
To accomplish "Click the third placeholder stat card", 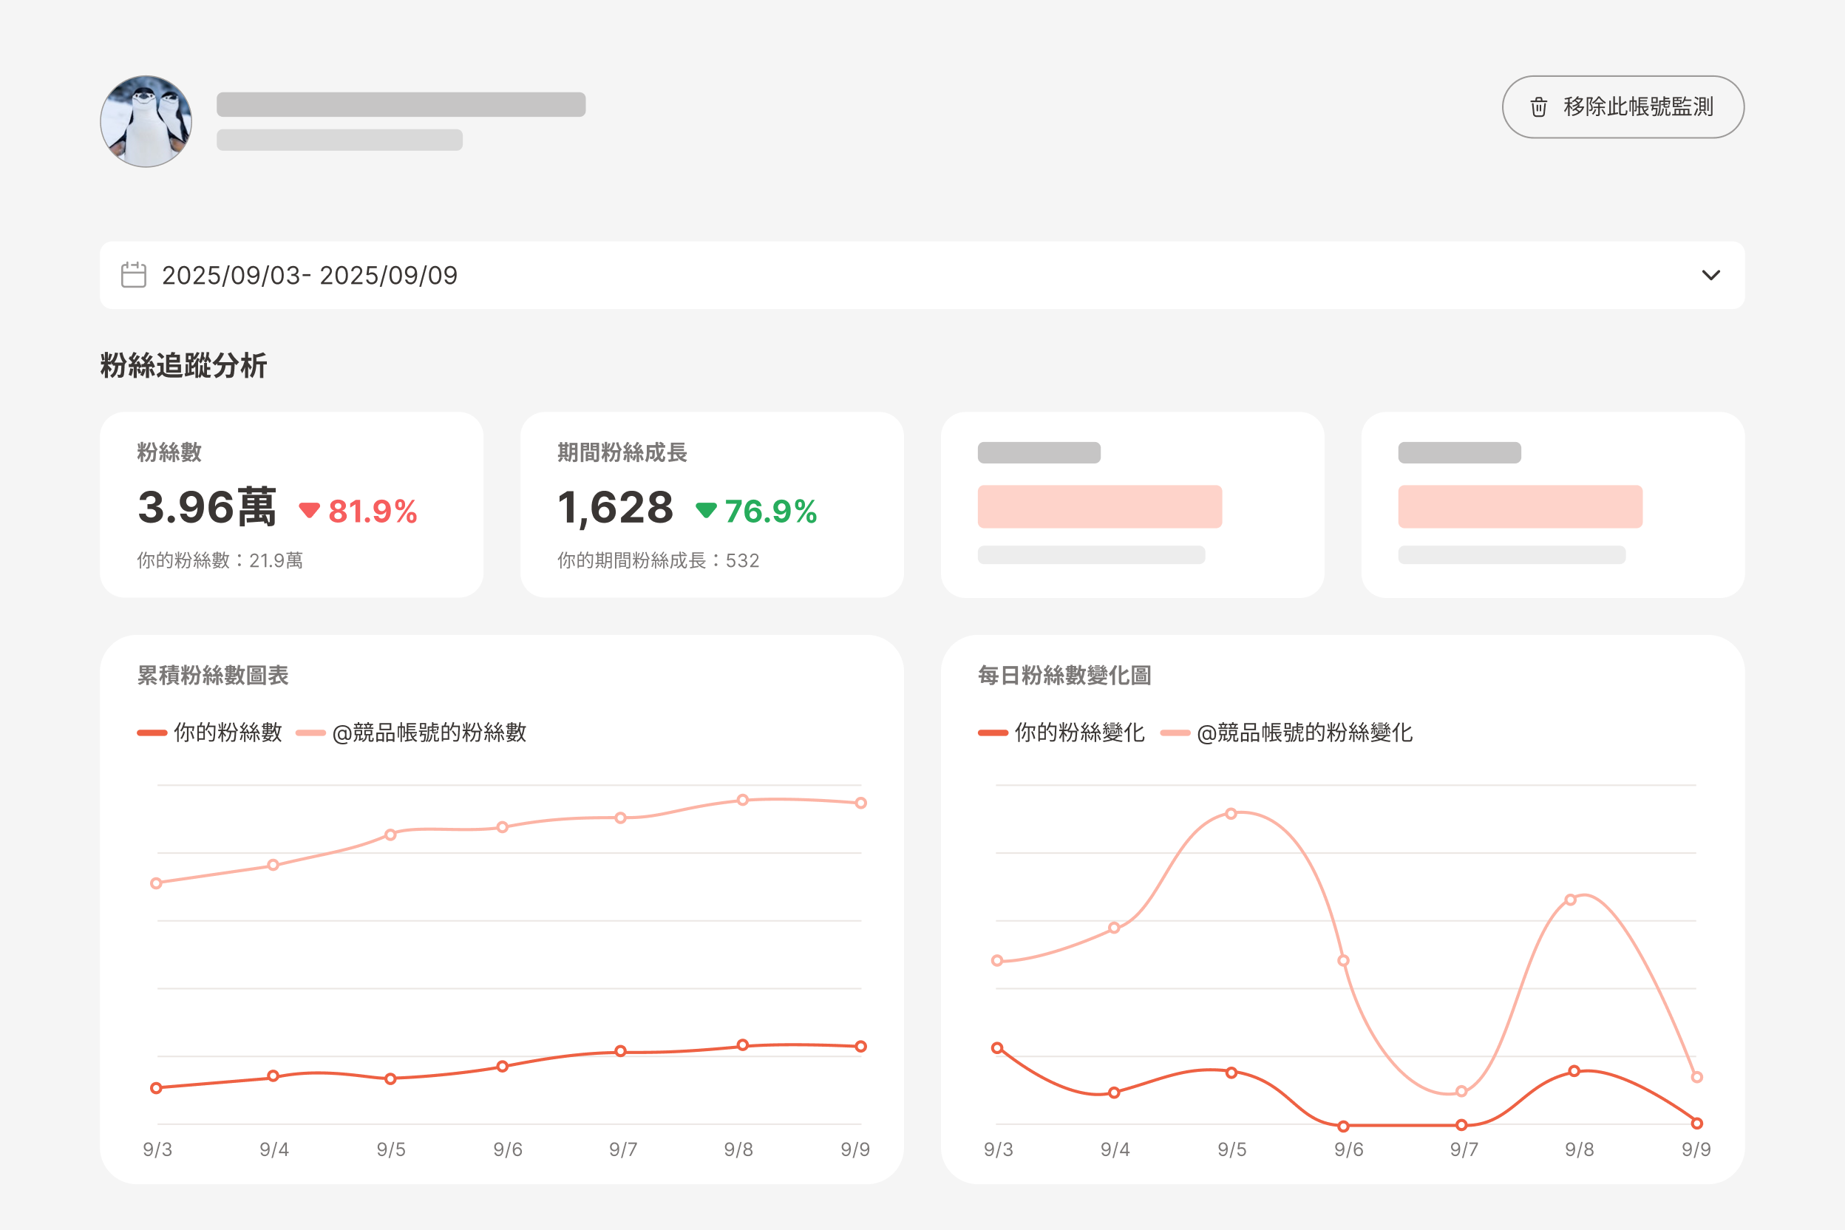I will pyautogui.click(x=1132, y=504).
